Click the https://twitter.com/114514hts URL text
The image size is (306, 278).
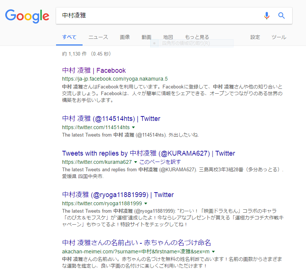[x=96, y=127]
